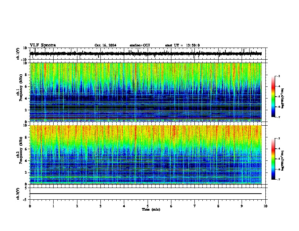The height and width of the screenshot is (231, 299).
Task: Click the ch.1 spectrogram color scale bar
Action: pos(273,97)
